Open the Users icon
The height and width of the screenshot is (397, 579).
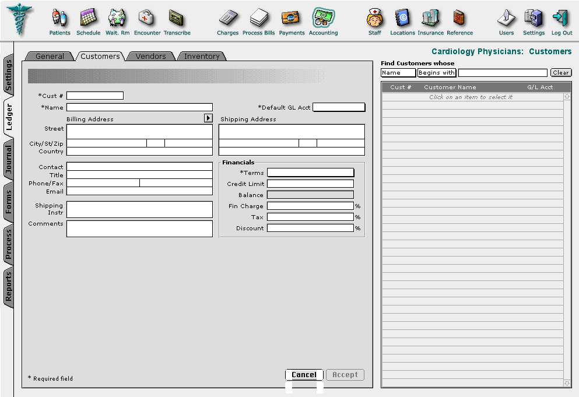[506, 22]
